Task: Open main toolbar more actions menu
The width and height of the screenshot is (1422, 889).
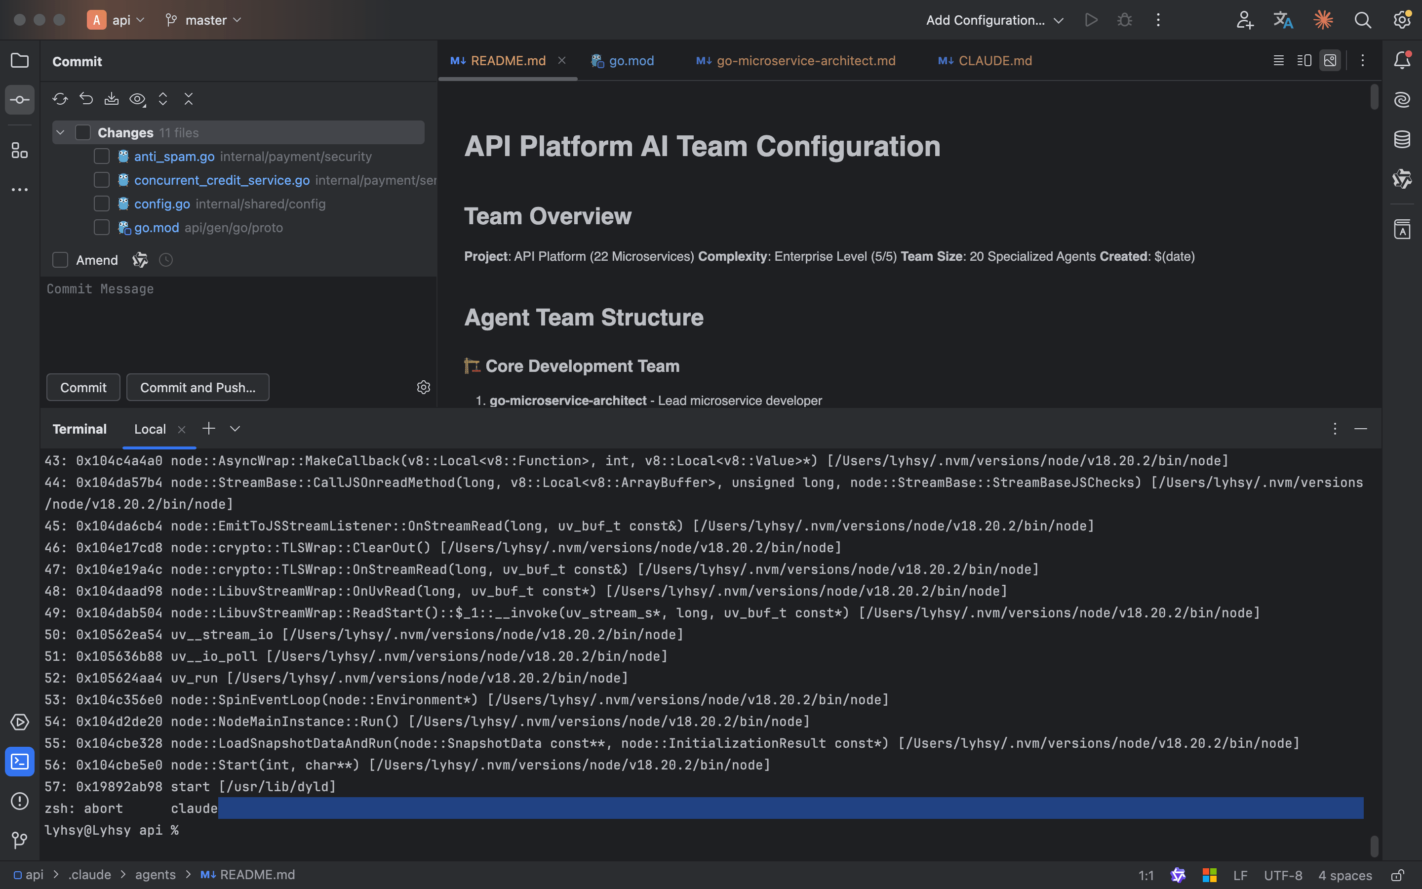Action: pyautogui.click(x=1157, y=20)
